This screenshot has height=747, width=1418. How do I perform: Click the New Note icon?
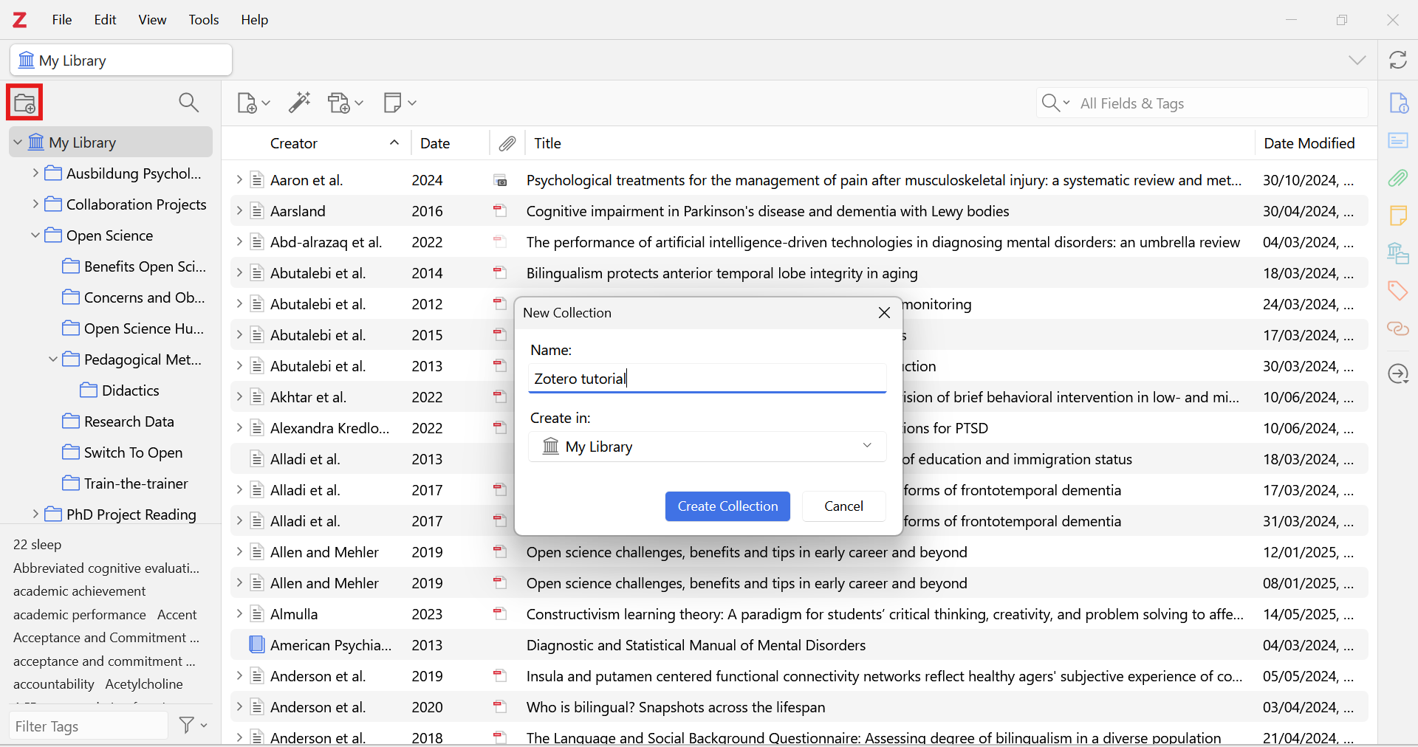(393, 103)
